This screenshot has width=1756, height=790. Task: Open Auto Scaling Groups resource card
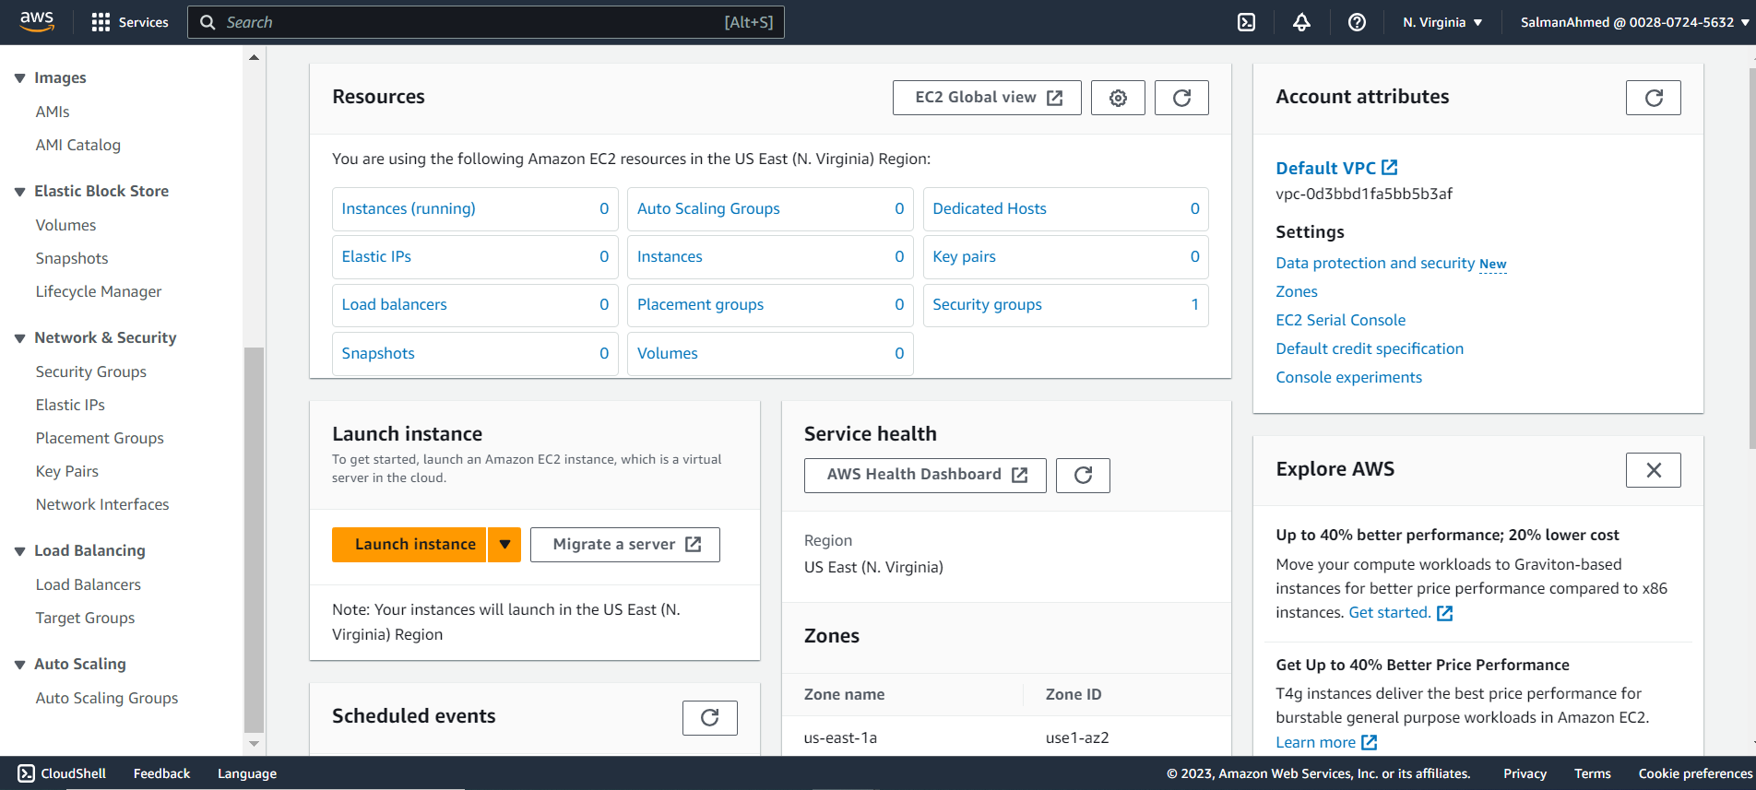click(770, 209)
